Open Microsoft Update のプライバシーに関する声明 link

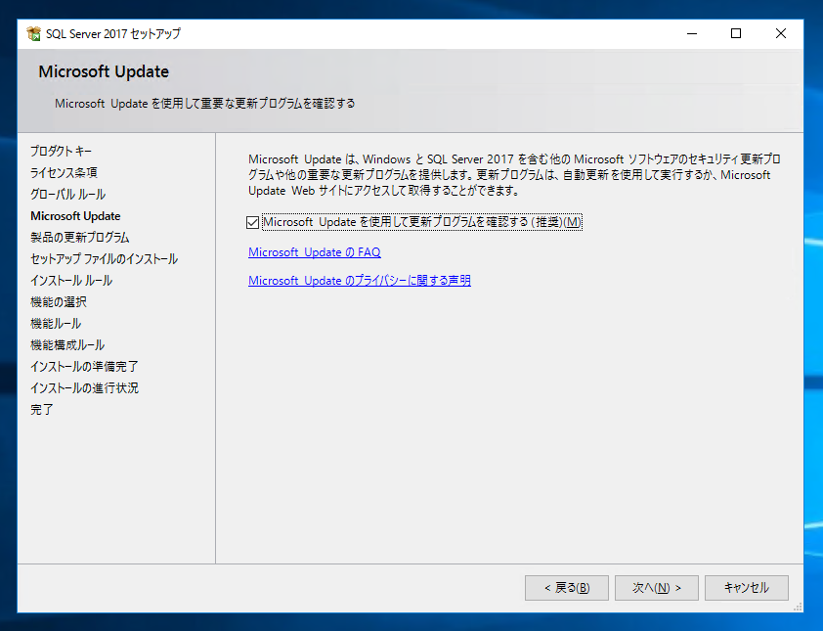coord(360,281)
